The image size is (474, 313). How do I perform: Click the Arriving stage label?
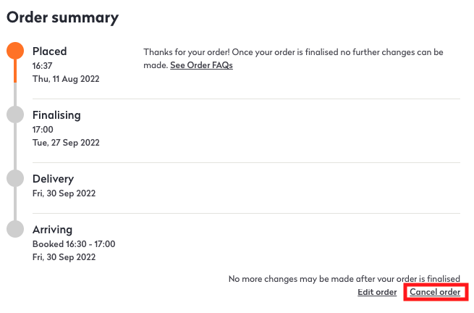tap(52, 229)
